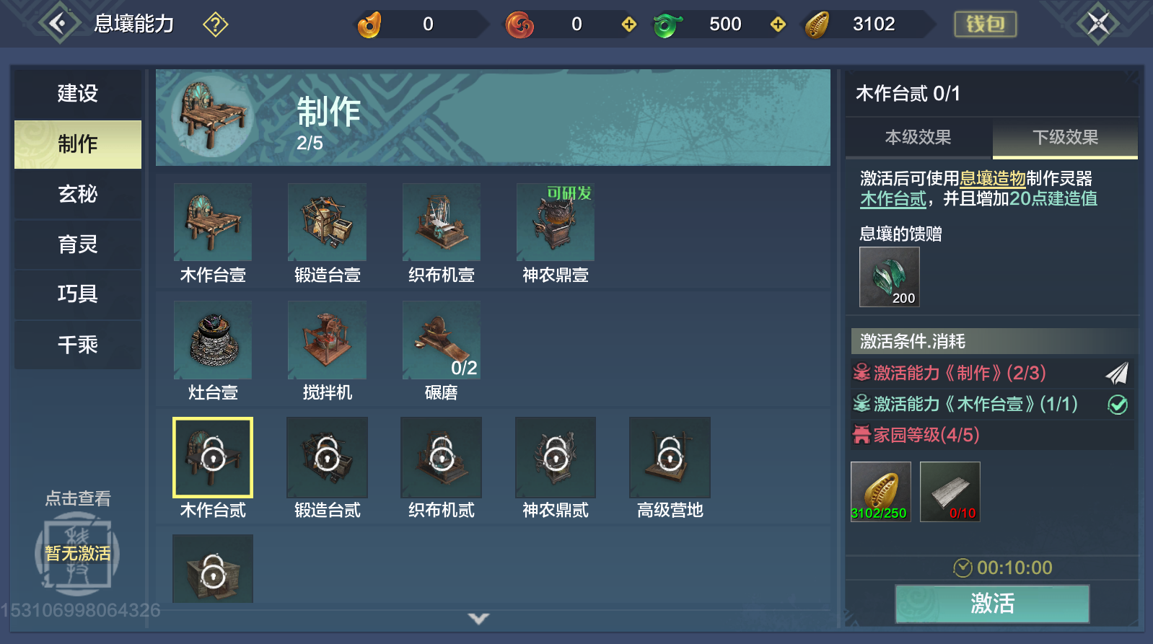The width and height of the screenshot is (1153, 644).
Task: Click the checkmark next to 激活能力《木作台壹》
Action: [1118, 405]
